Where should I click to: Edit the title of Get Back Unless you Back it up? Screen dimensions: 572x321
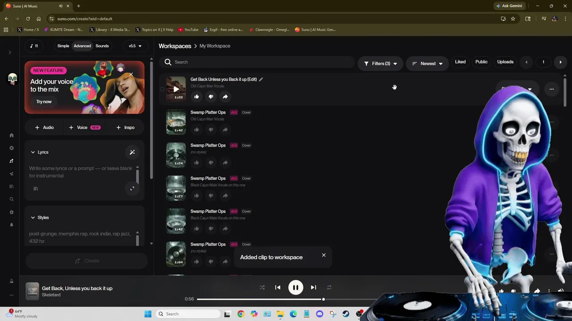point(261,79)
